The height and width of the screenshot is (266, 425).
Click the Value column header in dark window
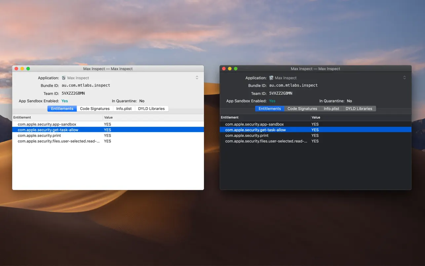(316, 117)
